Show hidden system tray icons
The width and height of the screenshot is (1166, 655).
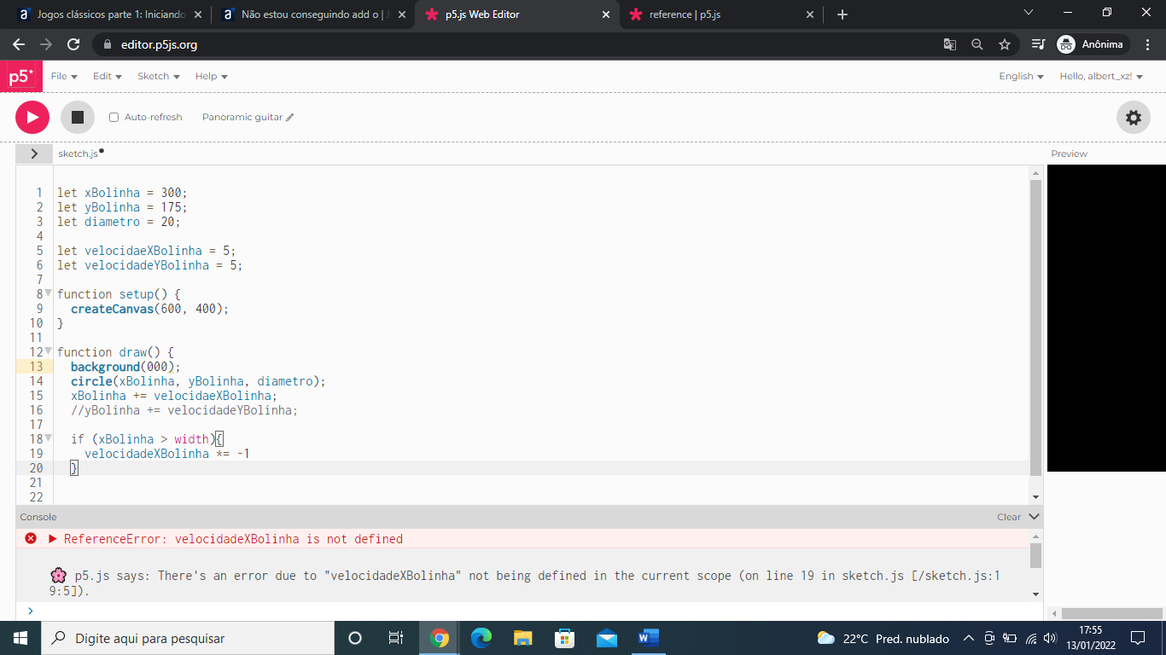point(969,638)
